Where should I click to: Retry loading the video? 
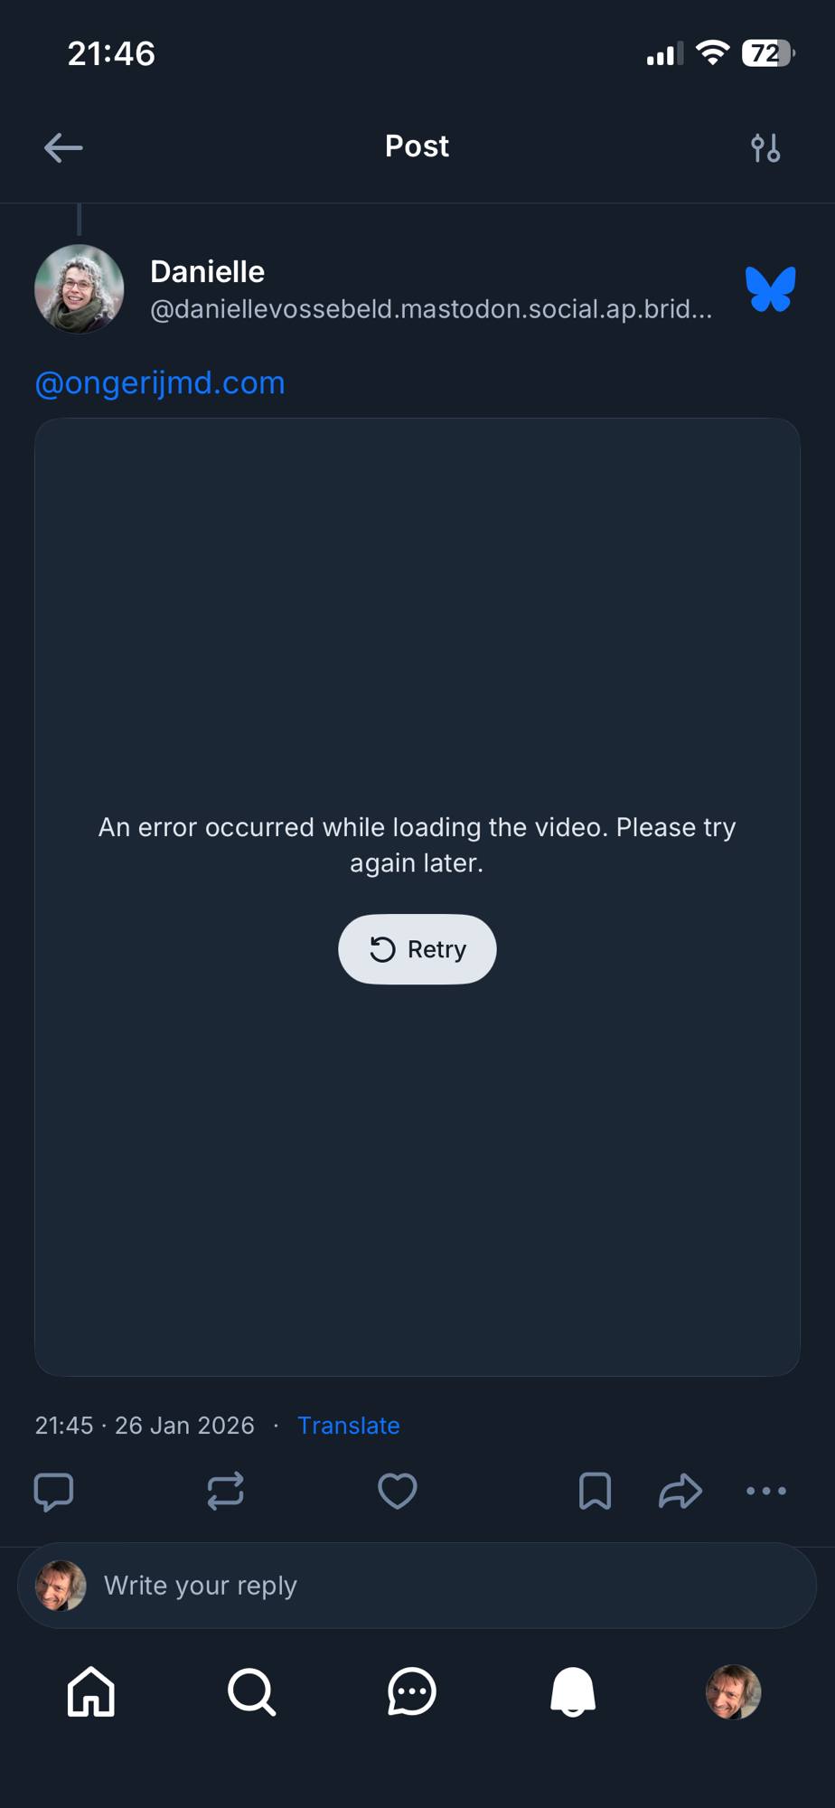click(x=417, y=949)
